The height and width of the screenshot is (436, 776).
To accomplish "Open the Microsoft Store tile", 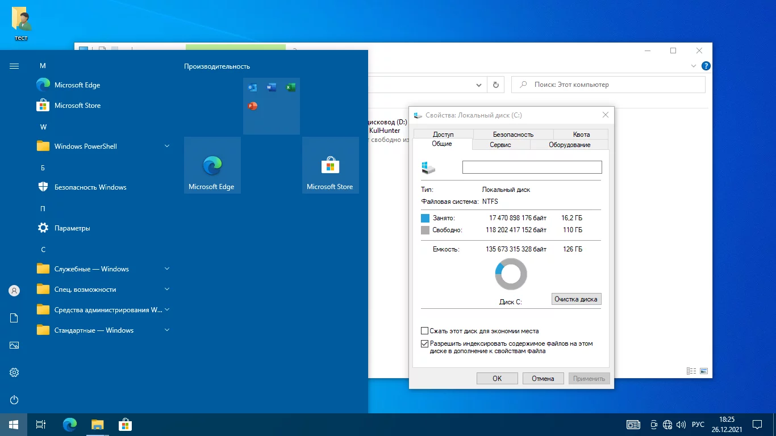I will (330, 165).
